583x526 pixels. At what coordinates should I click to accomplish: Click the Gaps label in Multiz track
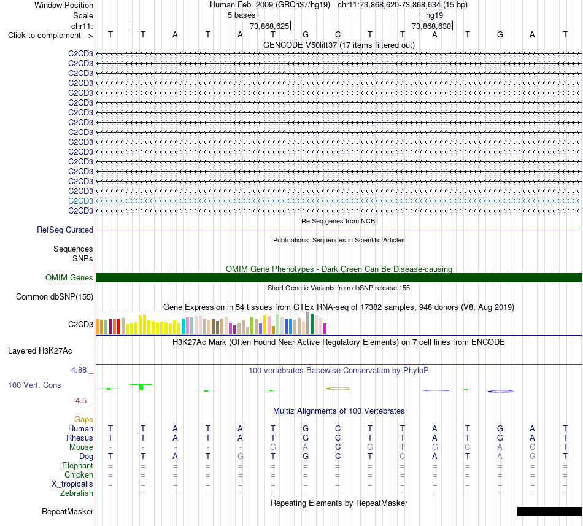(x=83, y=419)
